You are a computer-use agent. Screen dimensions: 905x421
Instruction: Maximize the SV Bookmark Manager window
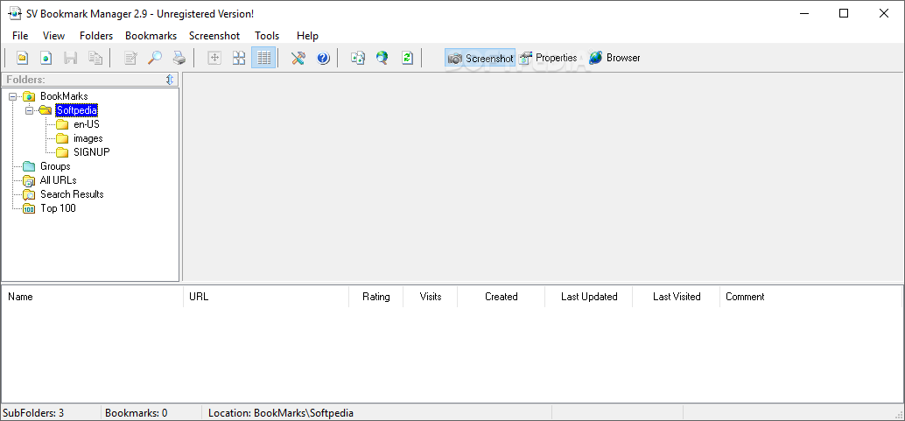point(844,13)
